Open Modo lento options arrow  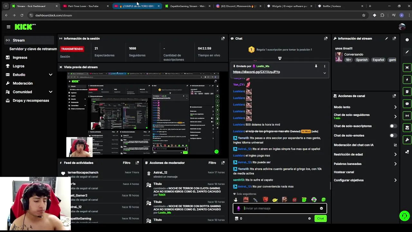(x=395, y=107)
